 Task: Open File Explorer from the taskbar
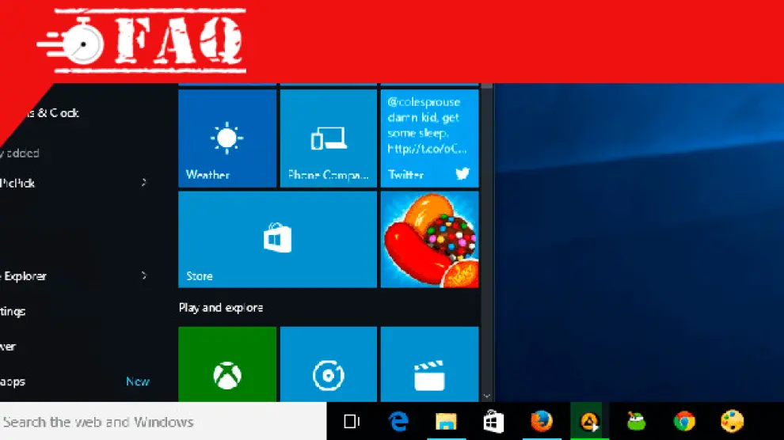[447, 422]
